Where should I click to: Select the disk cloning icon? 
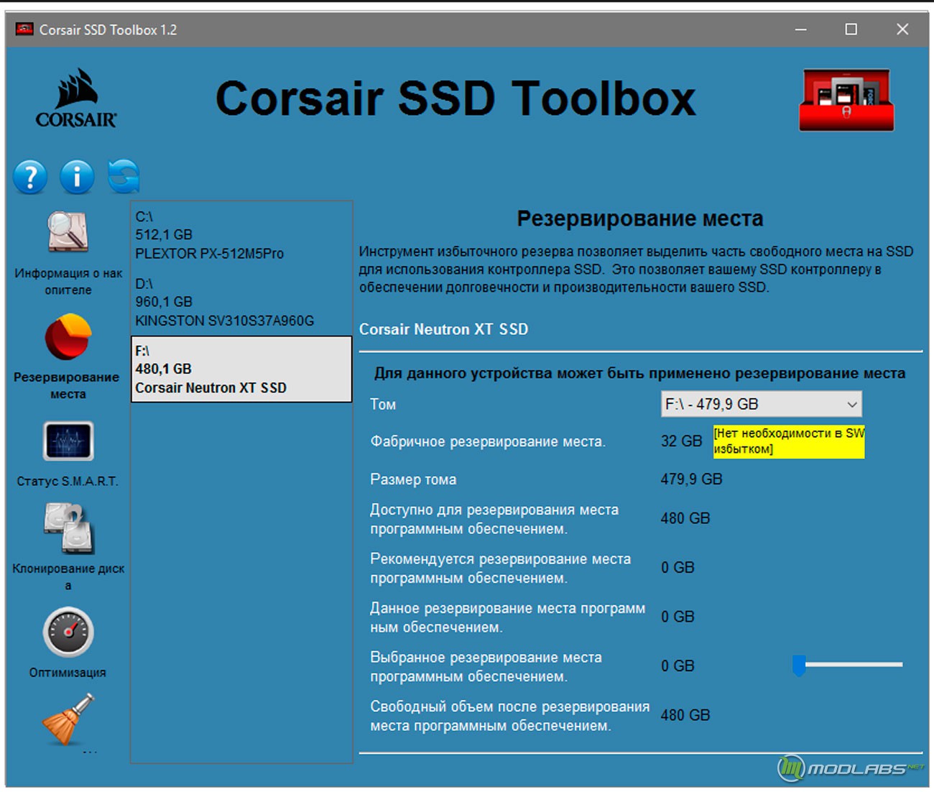[x=68, y=528]
